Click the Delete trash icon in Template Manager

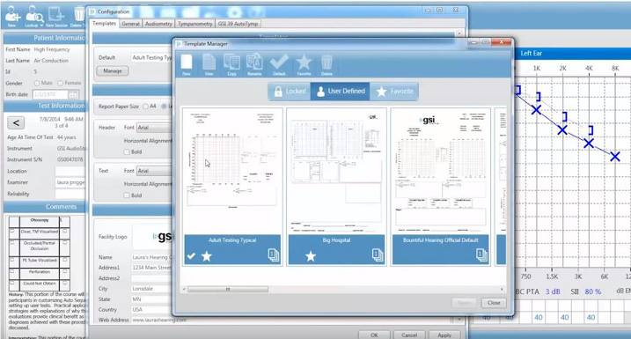(x=327, y=65)
